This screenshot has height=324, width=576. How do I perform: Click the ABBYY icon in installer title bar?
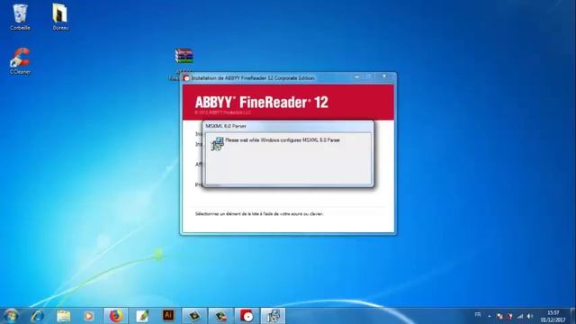[x=186, y=78]
